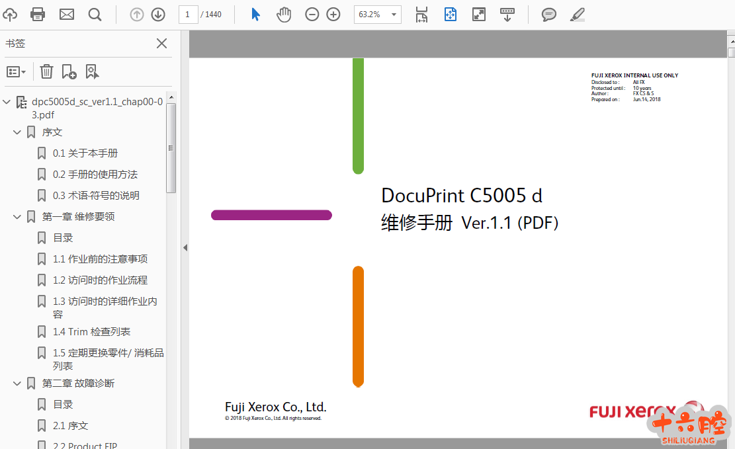Click the upload to cloud icon
Screen dimensions: 735x449
[x=10, y=15]
